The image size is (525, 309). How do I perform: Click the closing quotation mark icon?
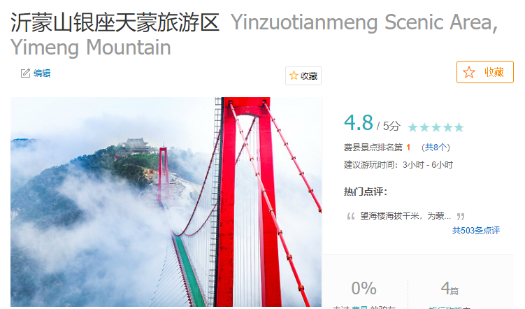(461, 216)
